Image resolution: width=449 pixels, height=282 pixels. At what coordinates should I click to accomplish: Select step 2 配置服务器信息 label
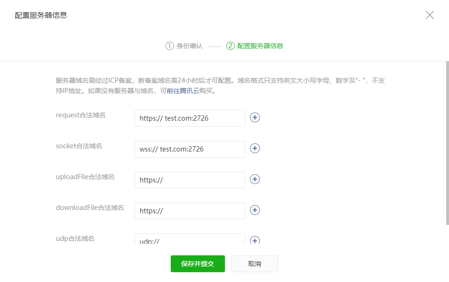click(260, 46)
